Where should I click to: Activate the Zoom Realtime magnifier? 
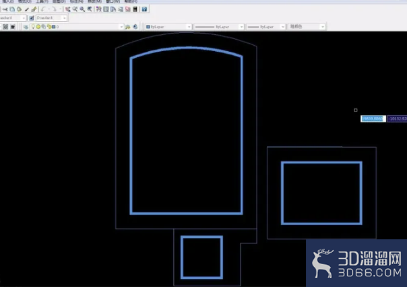pyautogui.click(x=75, y=9)
